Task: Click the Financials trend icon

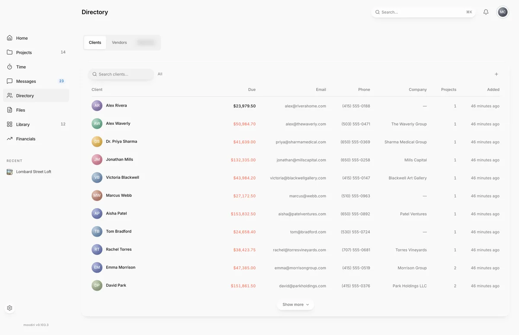Action: pos(10,139)
